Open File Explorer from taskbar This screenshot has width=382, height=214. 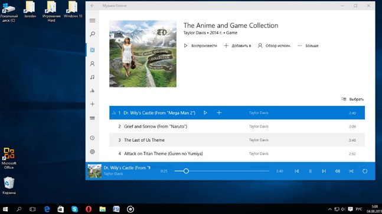[103, 209]
